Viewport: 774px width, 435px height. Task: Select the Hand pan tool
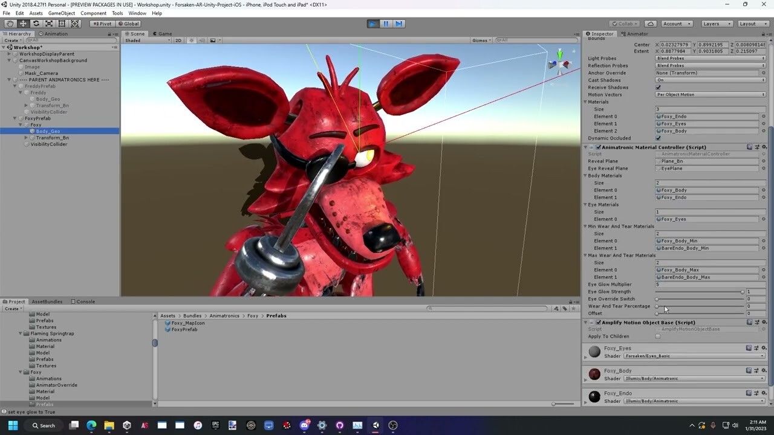[x=10, y=23]
